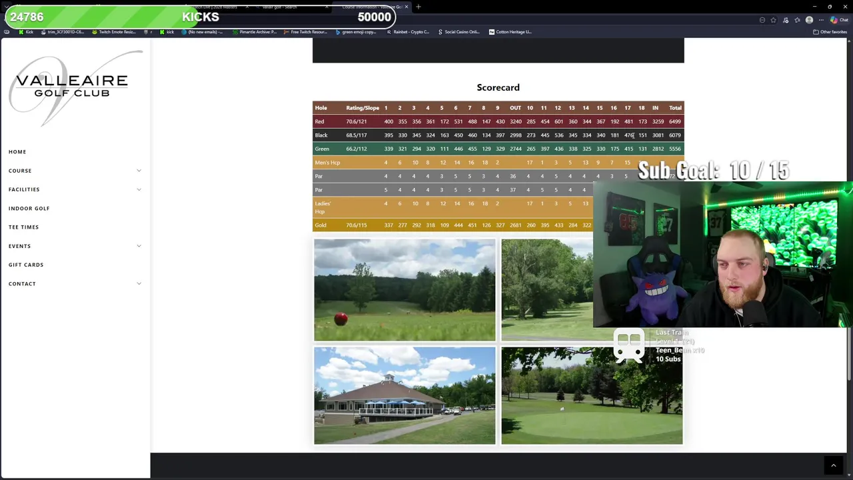Click Red rating value 70.6/121
Screen dimensions: 853x480
(357, 121)
